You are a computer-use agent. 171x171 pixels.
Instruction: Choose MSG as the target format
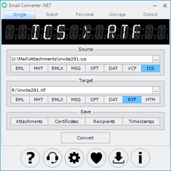pos(76,100)
